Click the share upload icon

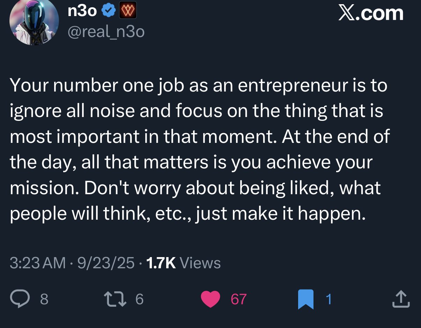click(400, 299)
